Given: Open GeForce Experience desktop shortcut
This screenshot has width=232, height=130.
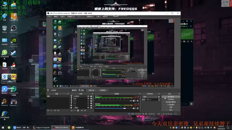Looking at the screenshot, I should pyautogui.click(x=14, y=42).
